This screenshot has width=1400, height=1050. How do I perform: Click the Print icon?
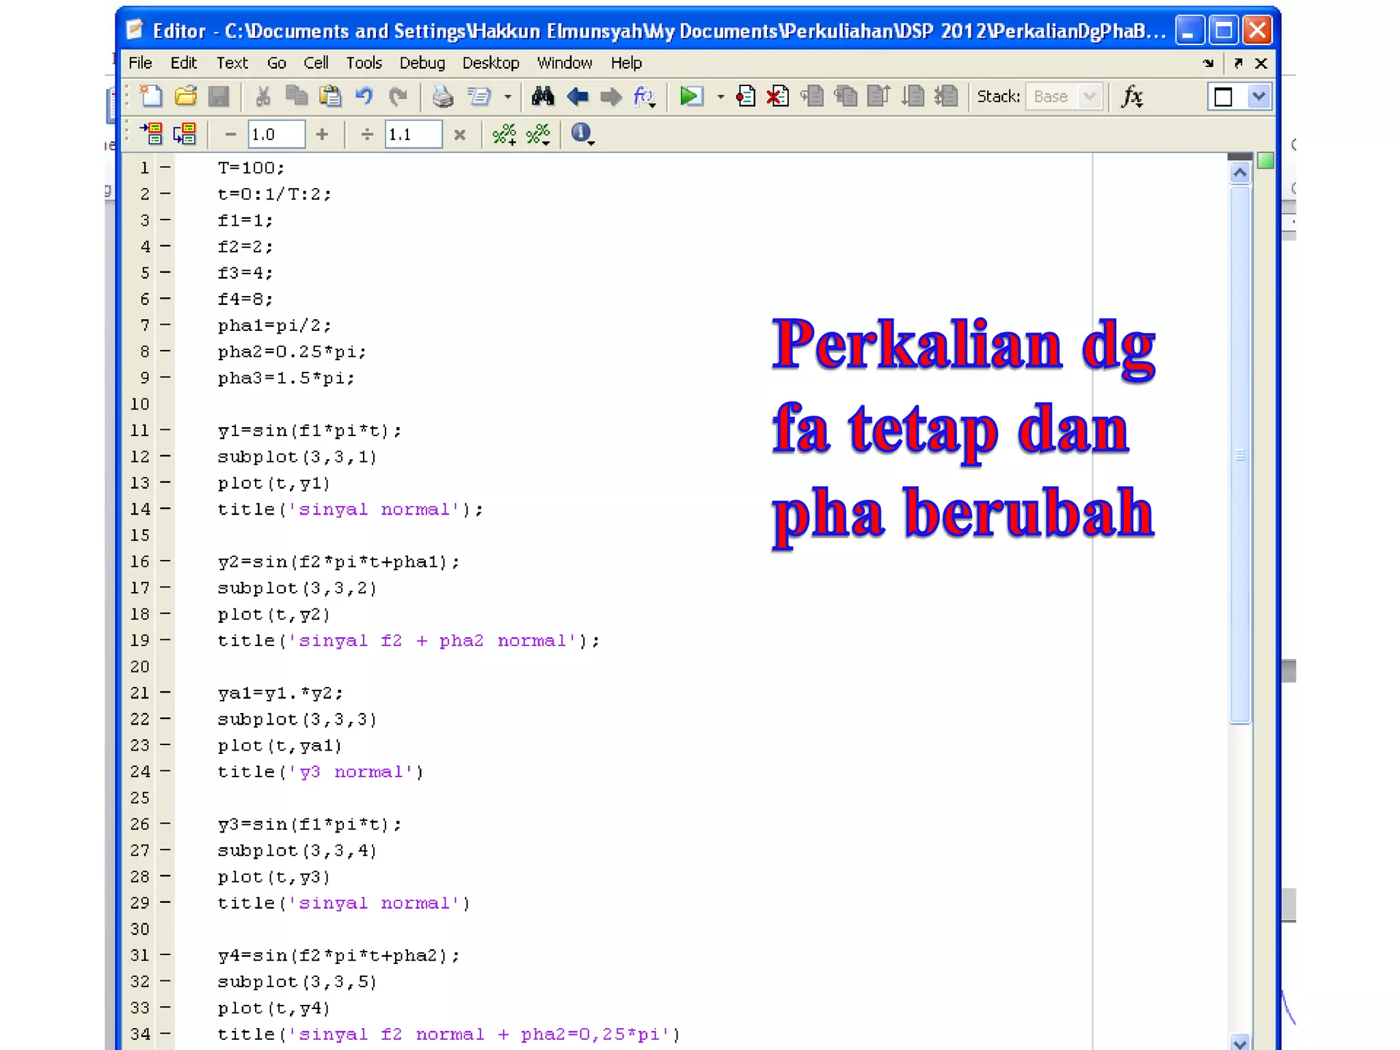pyautogui.click(x=442, y=96)
